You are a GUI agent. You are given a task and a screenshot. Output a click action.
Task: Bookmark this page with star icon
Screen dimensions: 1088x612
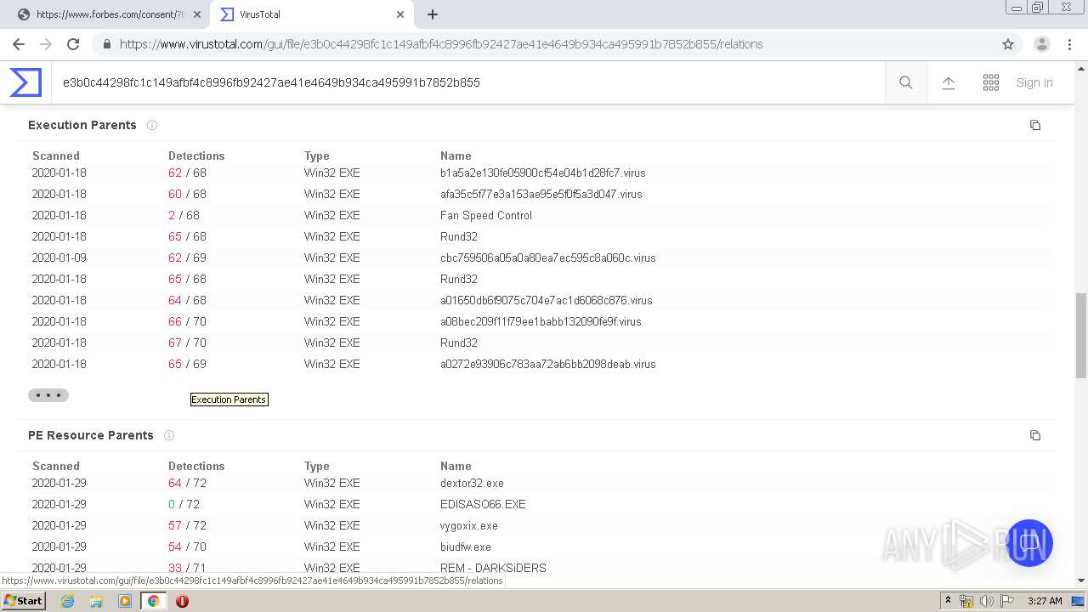click(1008, 44)
